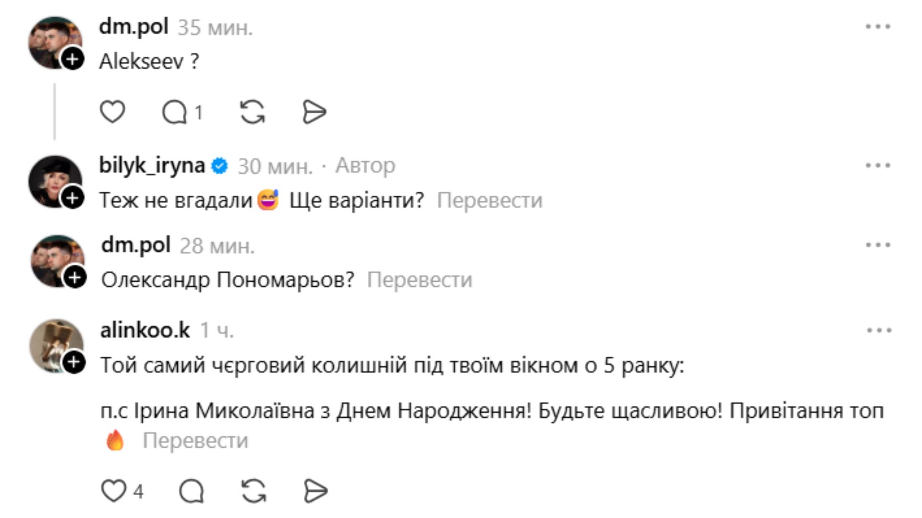Reply to alinkoo.k's birthday comment
The image size is (922, 518).
(192, 491)
